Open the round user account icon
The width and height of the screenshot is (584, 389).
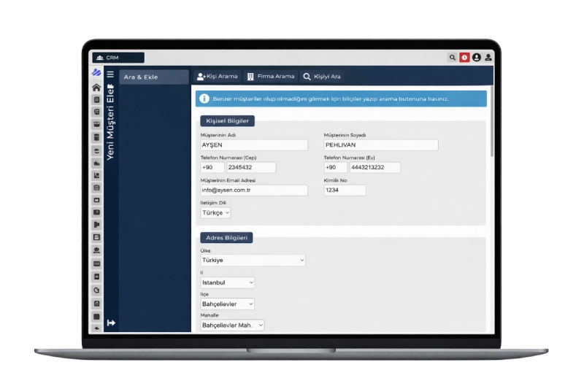coord(477,58)
